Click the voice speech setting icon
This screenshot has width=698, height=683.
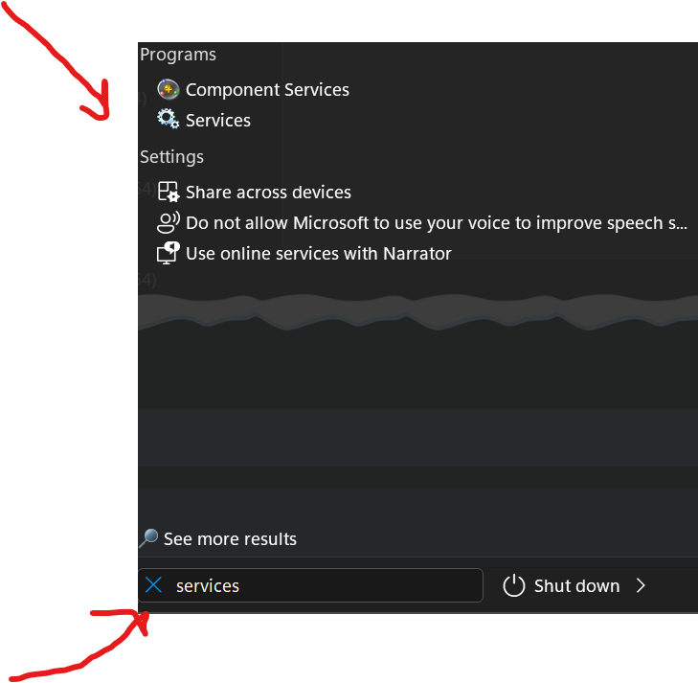(169, 223)
